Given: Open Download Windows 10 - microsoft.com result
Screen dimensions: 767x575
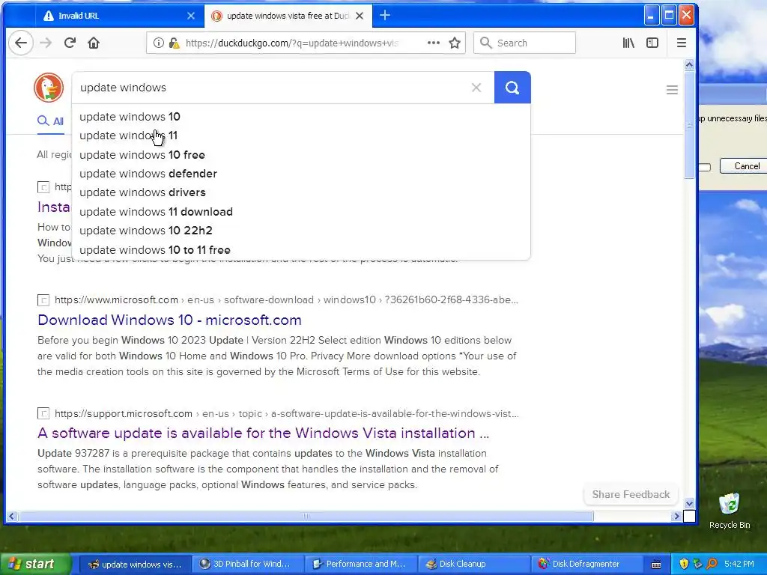Looking at the screenshot, I should (x=169, y=320).
